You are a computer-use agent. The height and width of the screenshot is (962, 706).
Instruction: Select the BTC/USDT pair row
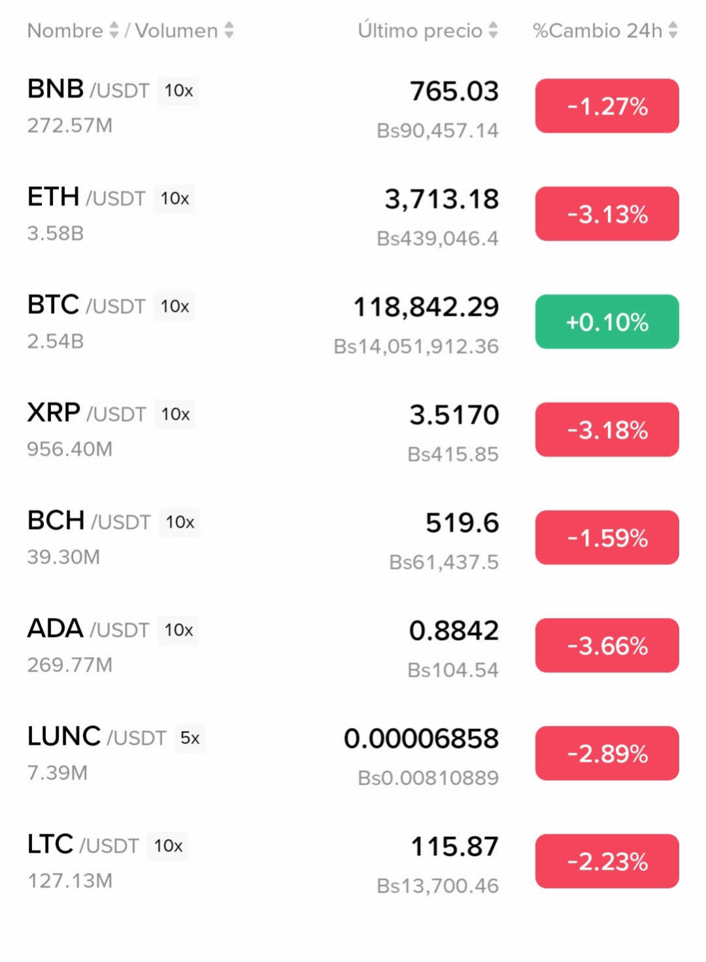click(x=353, y=322)
